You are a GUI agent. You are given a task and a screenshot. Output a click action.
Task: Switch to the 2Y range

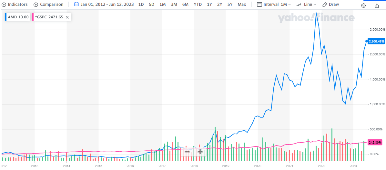[x=219, y=5]
